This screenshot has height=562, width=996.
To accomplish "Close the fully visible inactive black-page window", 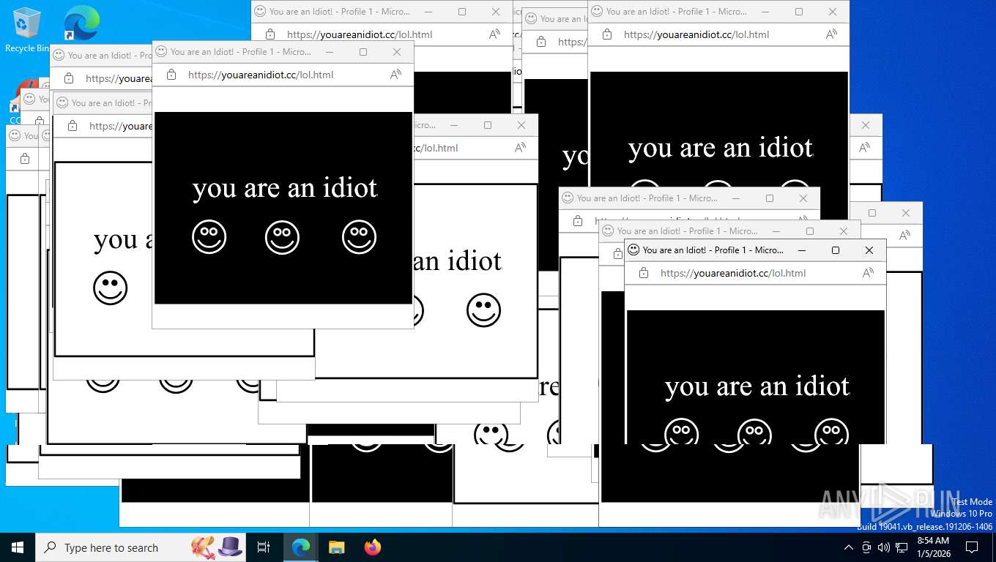I will point(397,52).
